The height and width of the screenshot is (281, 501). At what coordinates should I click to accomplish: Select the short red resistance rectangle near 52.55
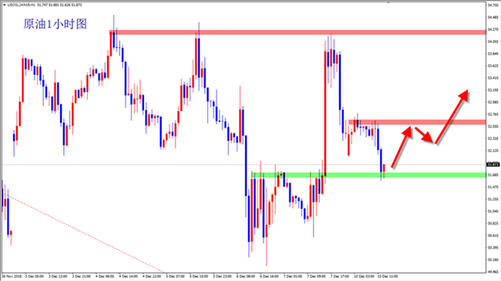[417, 122]
